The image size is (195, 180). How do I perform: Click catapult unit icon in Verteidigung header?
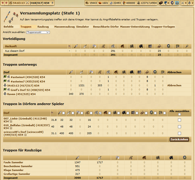159,46
